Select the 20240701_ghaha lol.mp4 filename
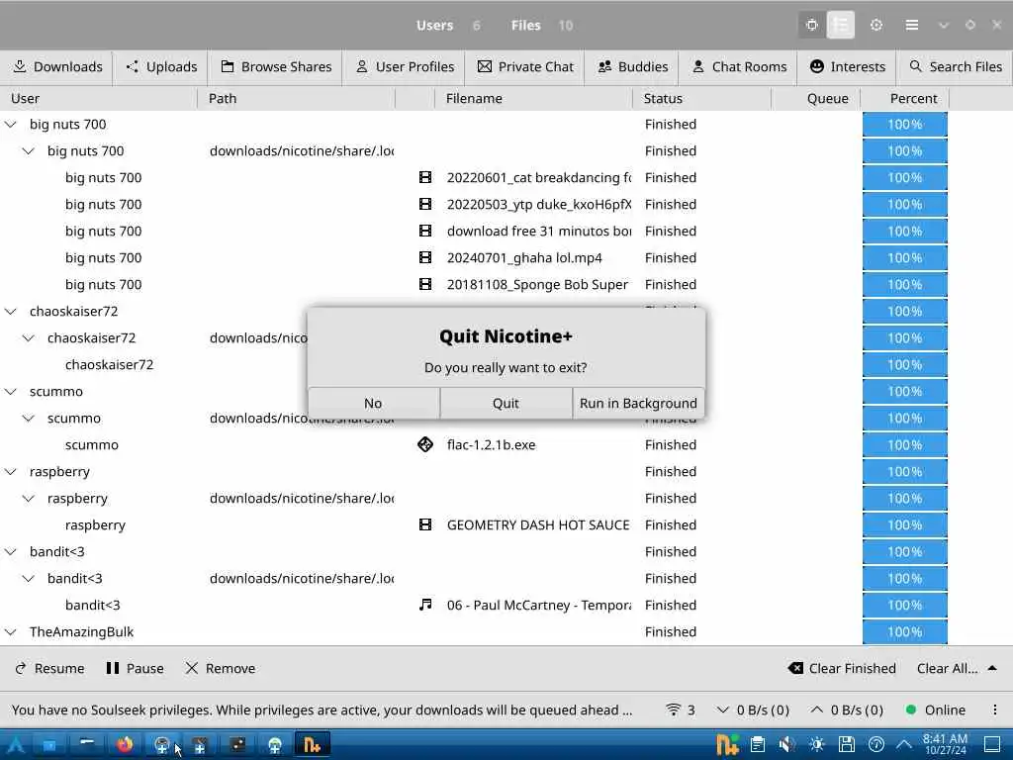 (524, 258)
